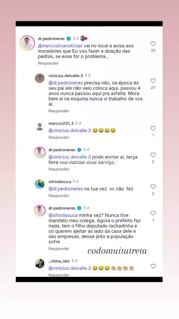Image resolution: width=179 pixels, height=319 pixels.
Task: Open @marcosilvanoticias mention link
Action: tap(60, 46)
